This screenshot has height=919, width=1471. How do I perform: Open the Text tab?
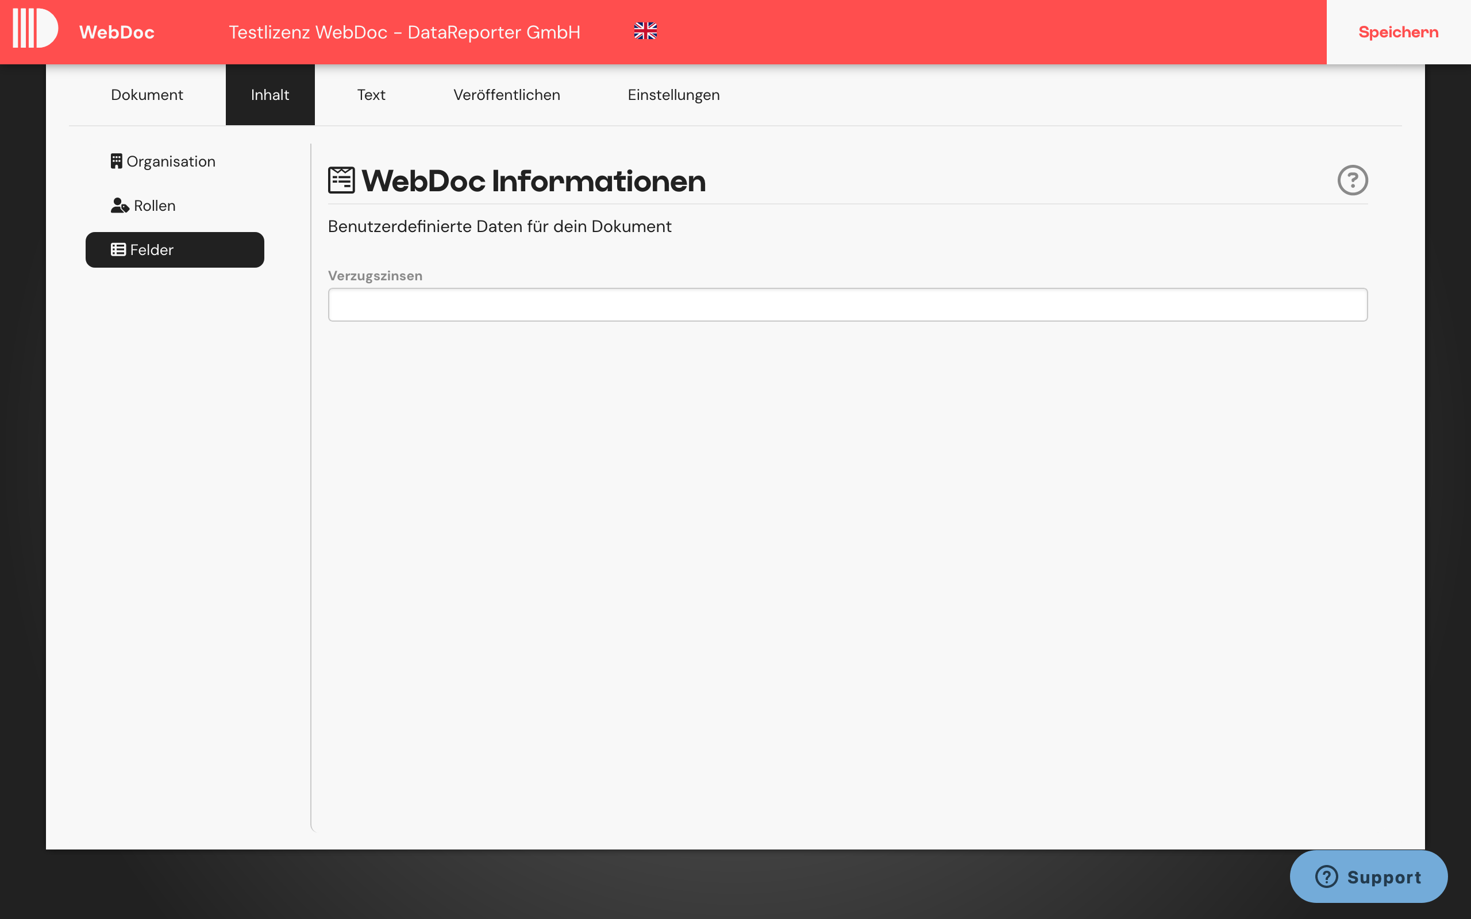coord(371,94)
